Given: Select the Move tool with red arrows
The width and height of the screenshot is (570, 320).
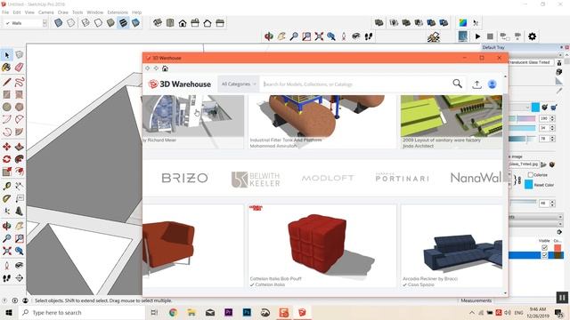Looking at the screenshot, I should [6, 147].
